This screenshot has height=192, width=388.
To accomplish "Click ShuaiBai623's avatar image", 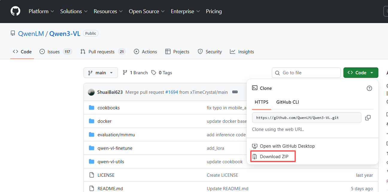I will tap(91, 92).
